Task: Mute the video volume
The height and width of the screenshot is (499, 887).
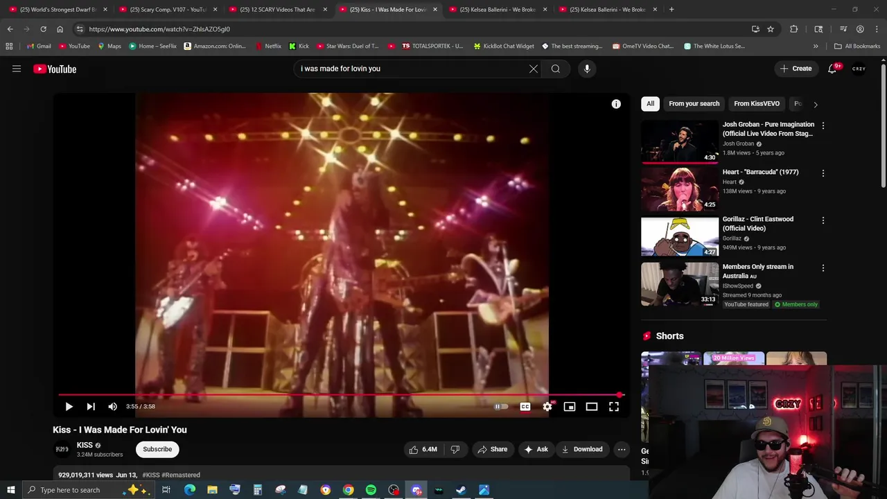Action: pos(112,407)
